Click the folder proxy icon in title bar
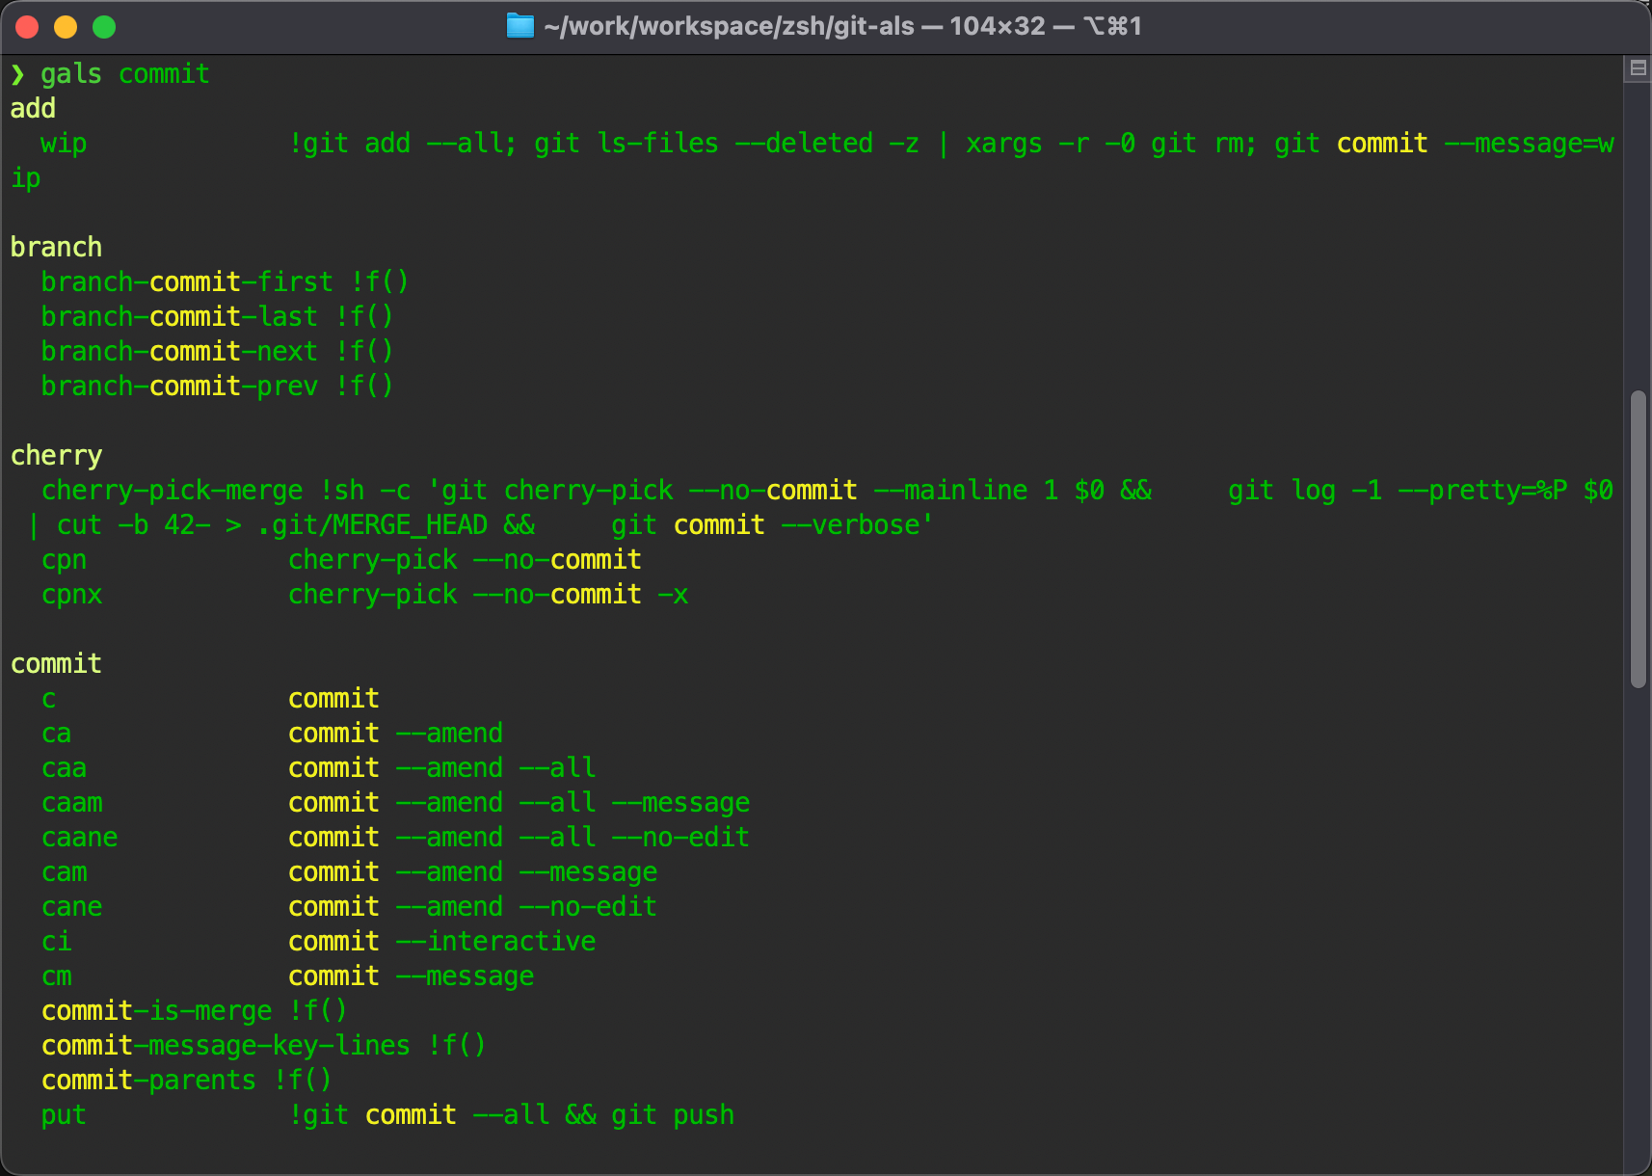This screenshot has height=1176, width=1652. point(520,26)
